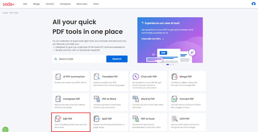The width and height of the screenshot is (258, 132).
Task: Click the AI PDF summarizer icon
Action: pos(58,77)
